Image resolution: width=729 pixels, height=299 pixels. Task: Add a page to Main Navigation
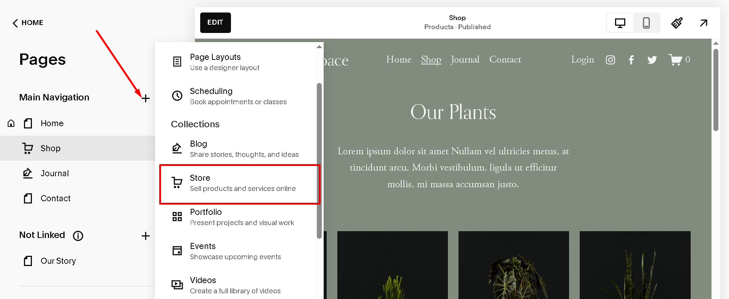145,98
